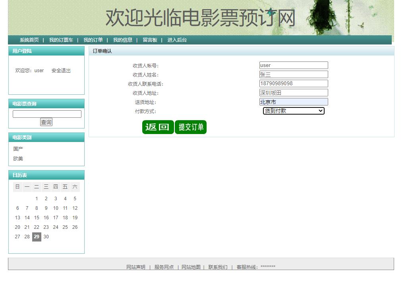
Task: Click 安全退出 to log out
Action: (60, 71)
